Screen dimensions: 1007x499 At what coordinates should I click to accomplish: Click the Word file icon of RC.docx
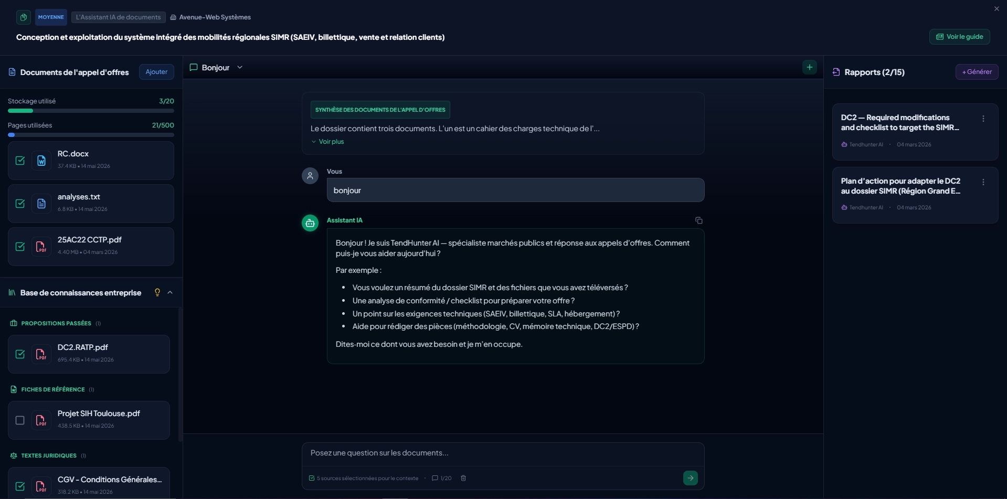pyautogui.click(x=41, y=161)
